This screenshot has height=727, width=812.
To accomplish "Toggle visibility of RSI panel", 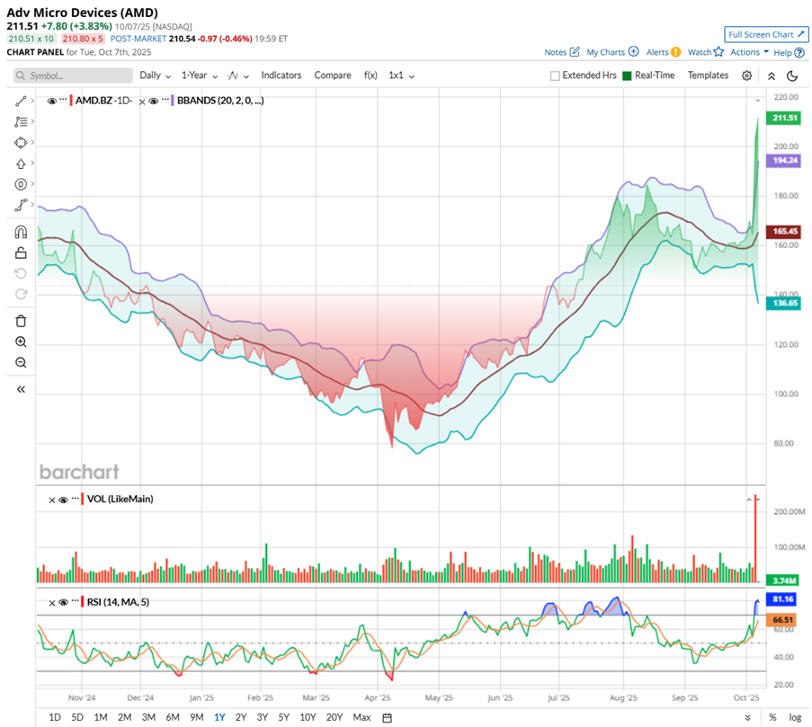I will [x=63, y=602].
